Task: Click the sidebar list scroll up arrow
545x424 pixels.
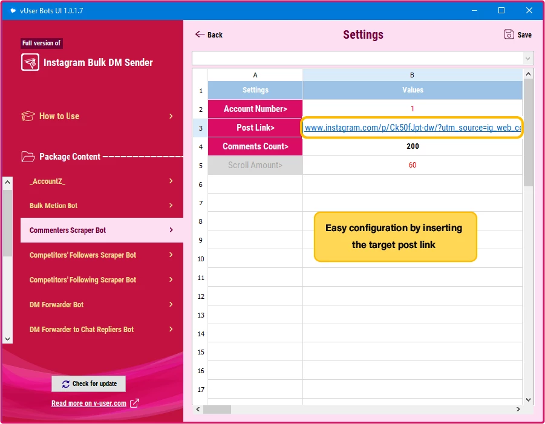Action: (x=8, y=182)
